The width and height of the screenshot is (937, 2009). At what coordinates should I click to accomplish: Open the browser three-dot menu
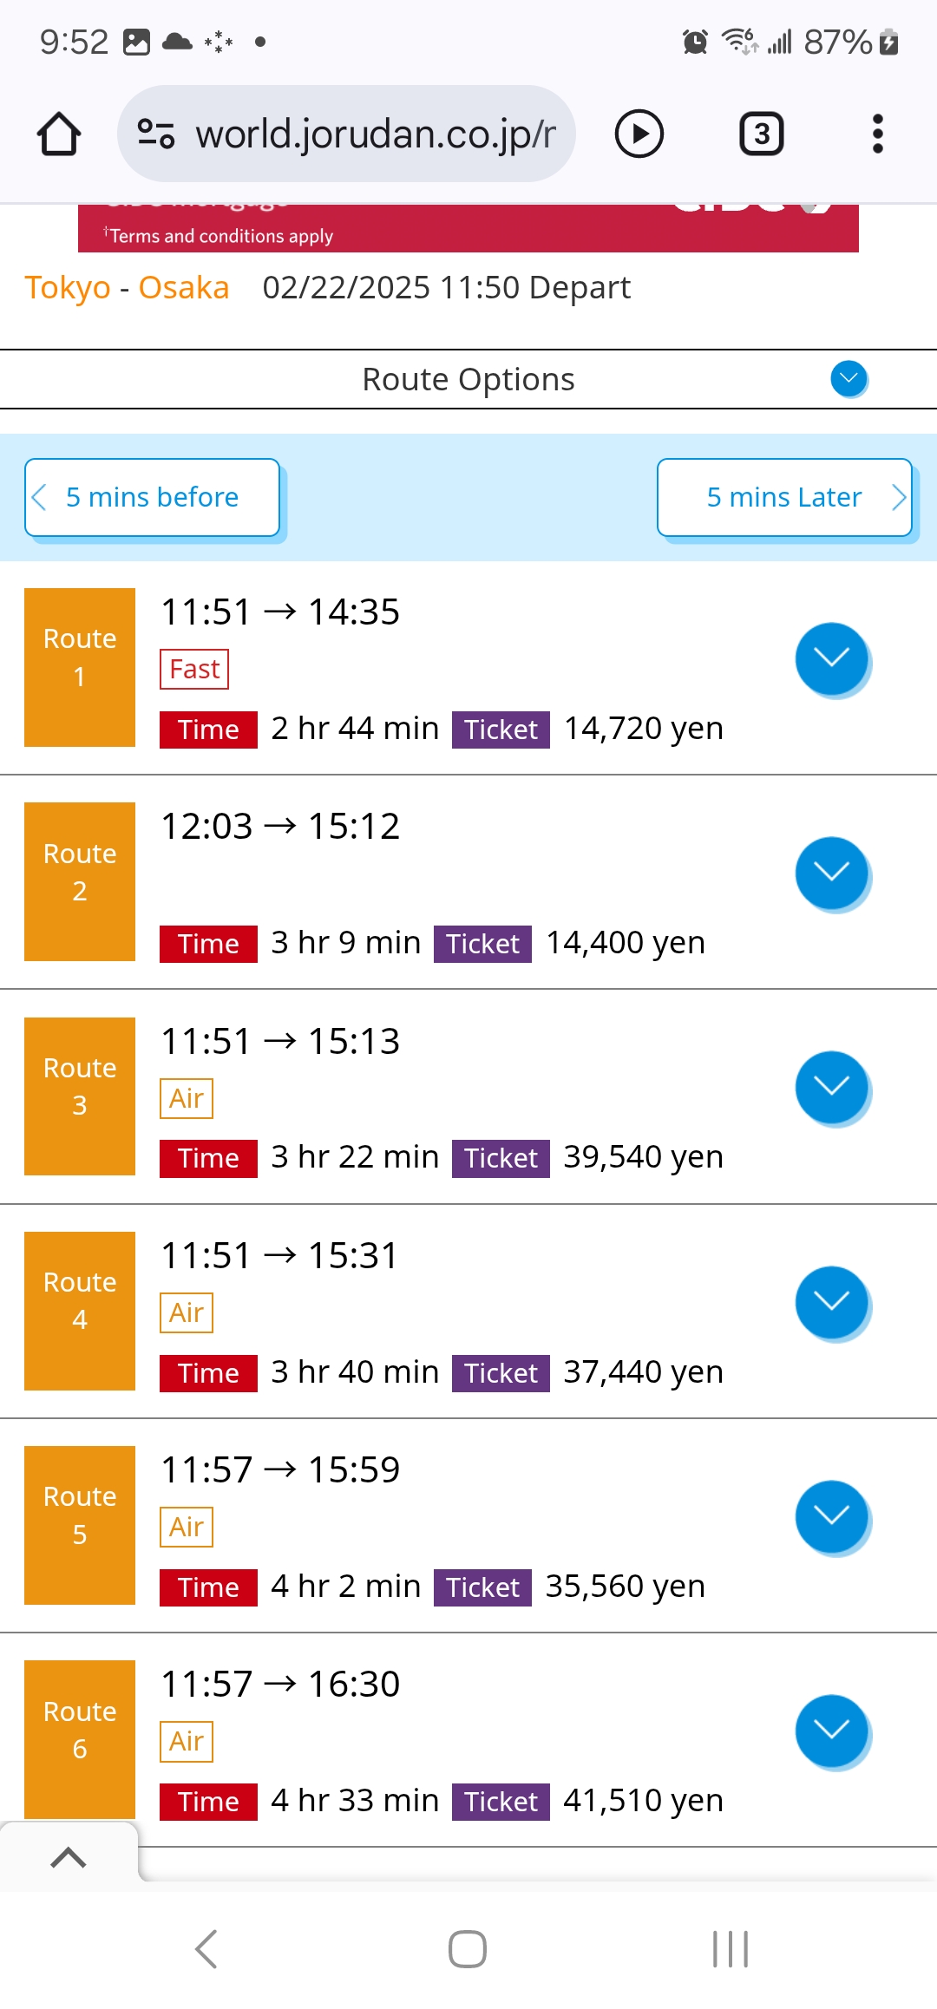click(x=877, y=134)
